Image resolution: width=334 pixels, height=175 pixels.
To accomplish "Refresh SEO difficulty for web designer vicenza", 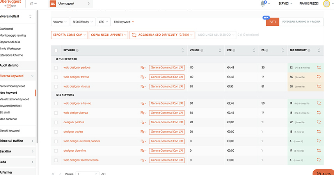I will point(319,86).
